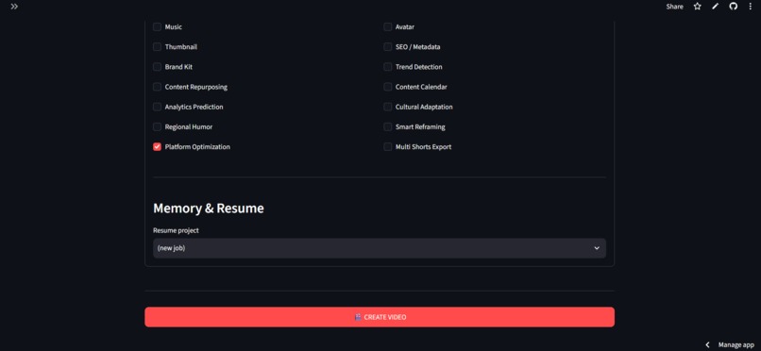Viewport: 761px width, 351px height.
Task: Uncheck Platform Optimization checkbox
Action: click(x=158, y=146)
